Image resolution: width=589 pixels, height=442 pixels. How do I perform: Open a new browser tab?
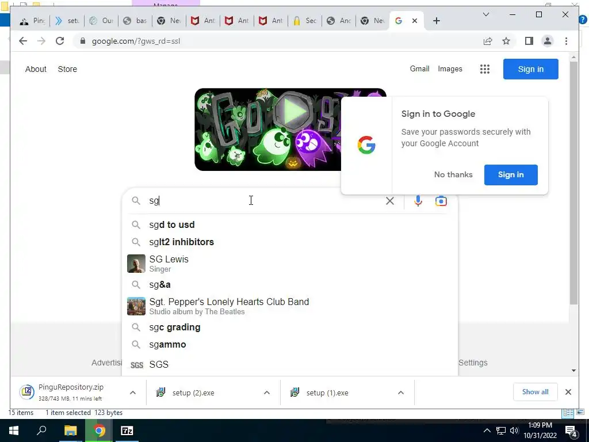436,21
